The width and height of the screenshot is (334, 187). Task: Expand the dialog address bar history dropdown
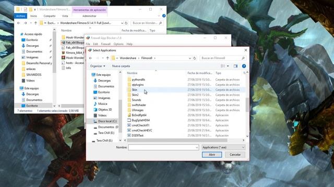pyautogui.click(x=190, y=58)
